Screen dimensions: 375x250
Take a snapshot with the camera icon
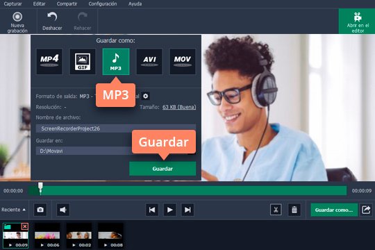tap(40, 210)
